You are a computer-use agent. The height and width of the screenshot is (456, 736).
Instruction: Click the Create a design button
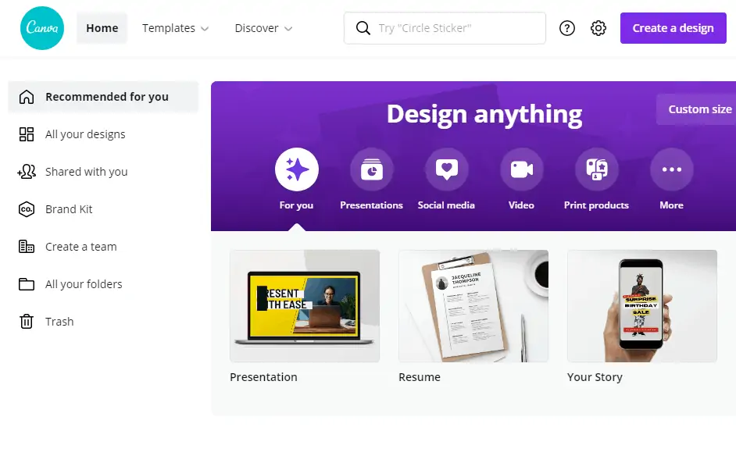(x=673, y=27)
